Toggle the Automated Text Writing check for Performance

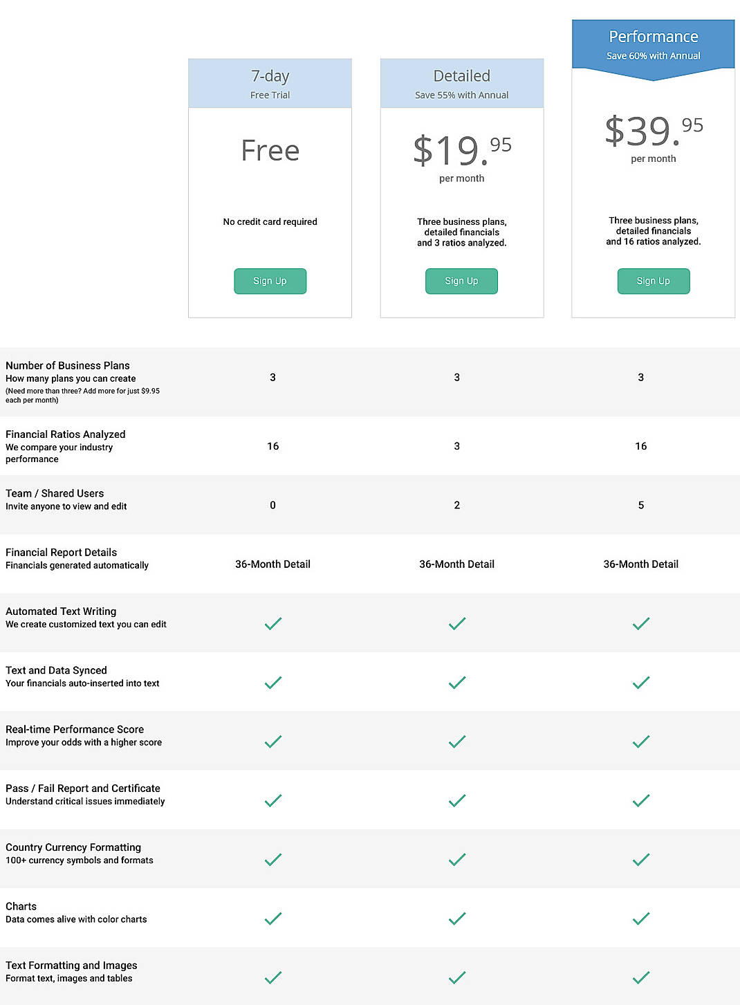[640, 623]
